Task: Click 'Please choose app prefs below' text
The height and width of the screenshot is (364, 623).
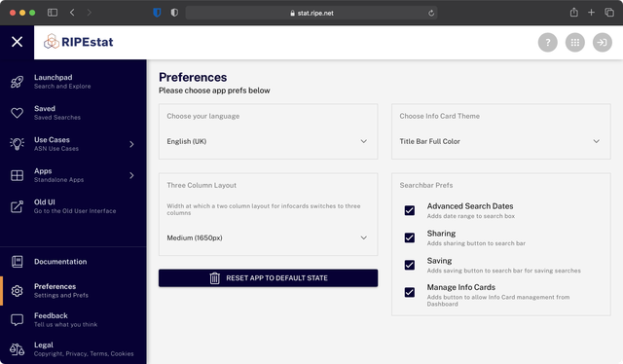Action: pos(214,91)
